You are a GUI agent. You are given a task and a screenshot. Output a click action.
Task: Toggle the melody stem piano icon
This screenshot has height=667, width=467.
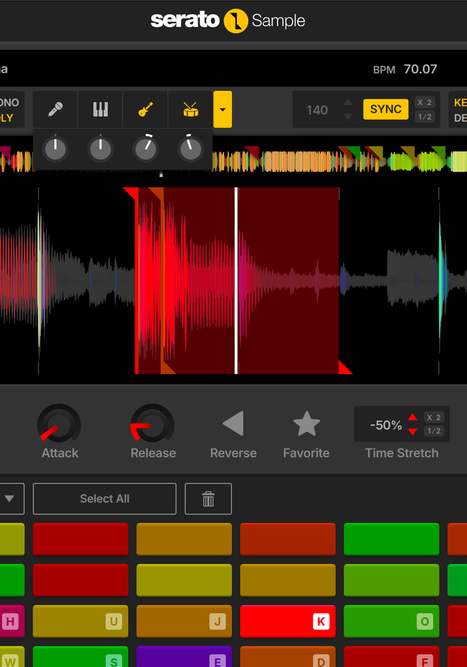(100, 109)
